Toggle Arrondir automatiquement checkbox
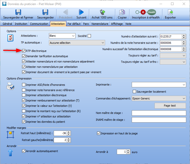The height and width of the screenshot is (164, 190). tap(24, 151)
